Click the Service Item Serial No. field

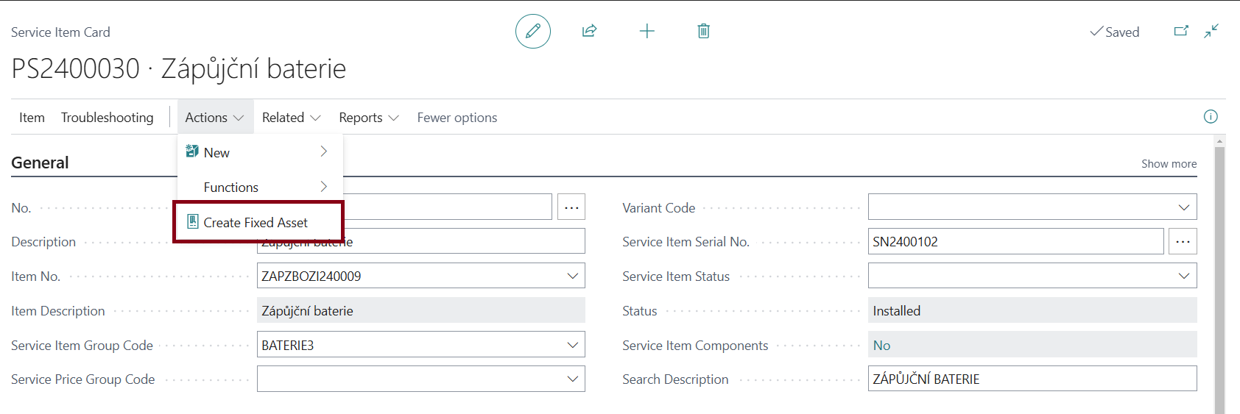coord(1016,241)
